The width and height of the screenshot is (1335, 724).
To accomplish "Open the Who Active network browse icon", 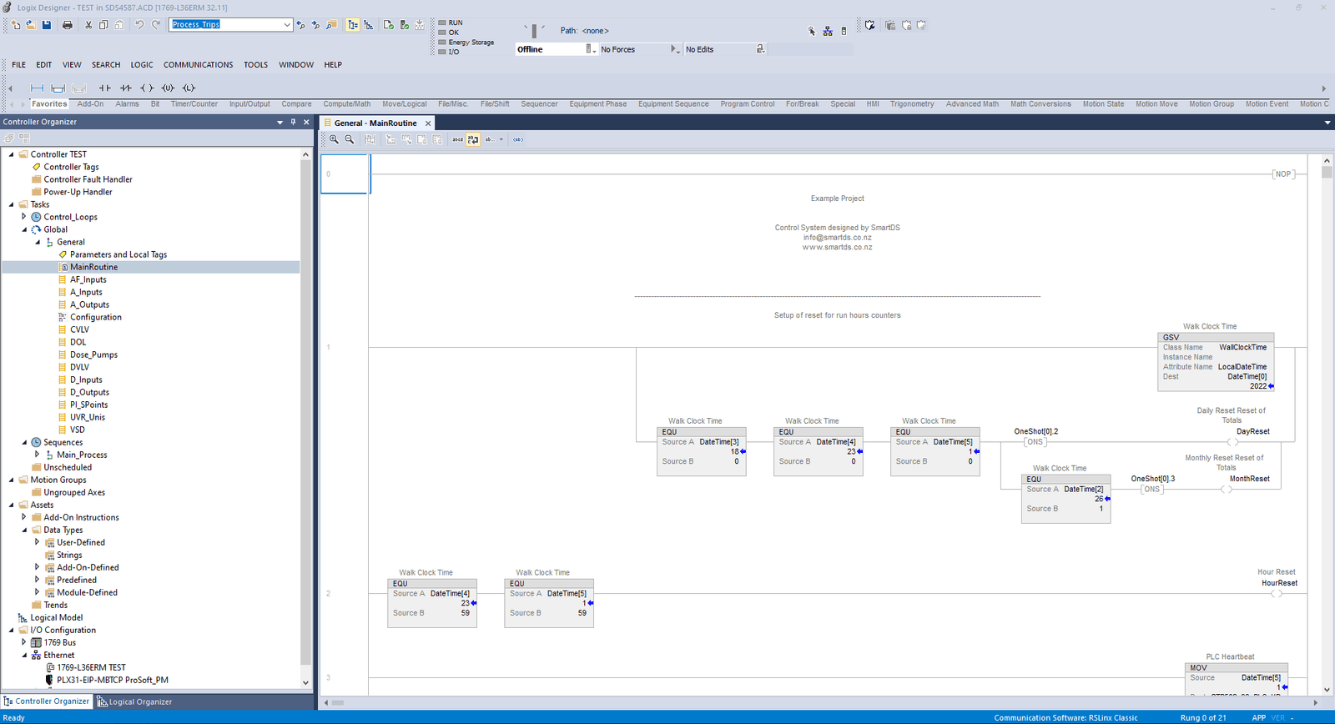I will [828, 31].
